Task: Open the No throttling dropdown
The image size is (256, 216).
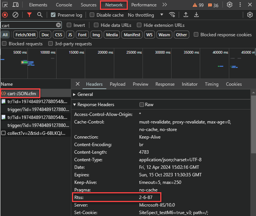Action: [x=145, y=15]
